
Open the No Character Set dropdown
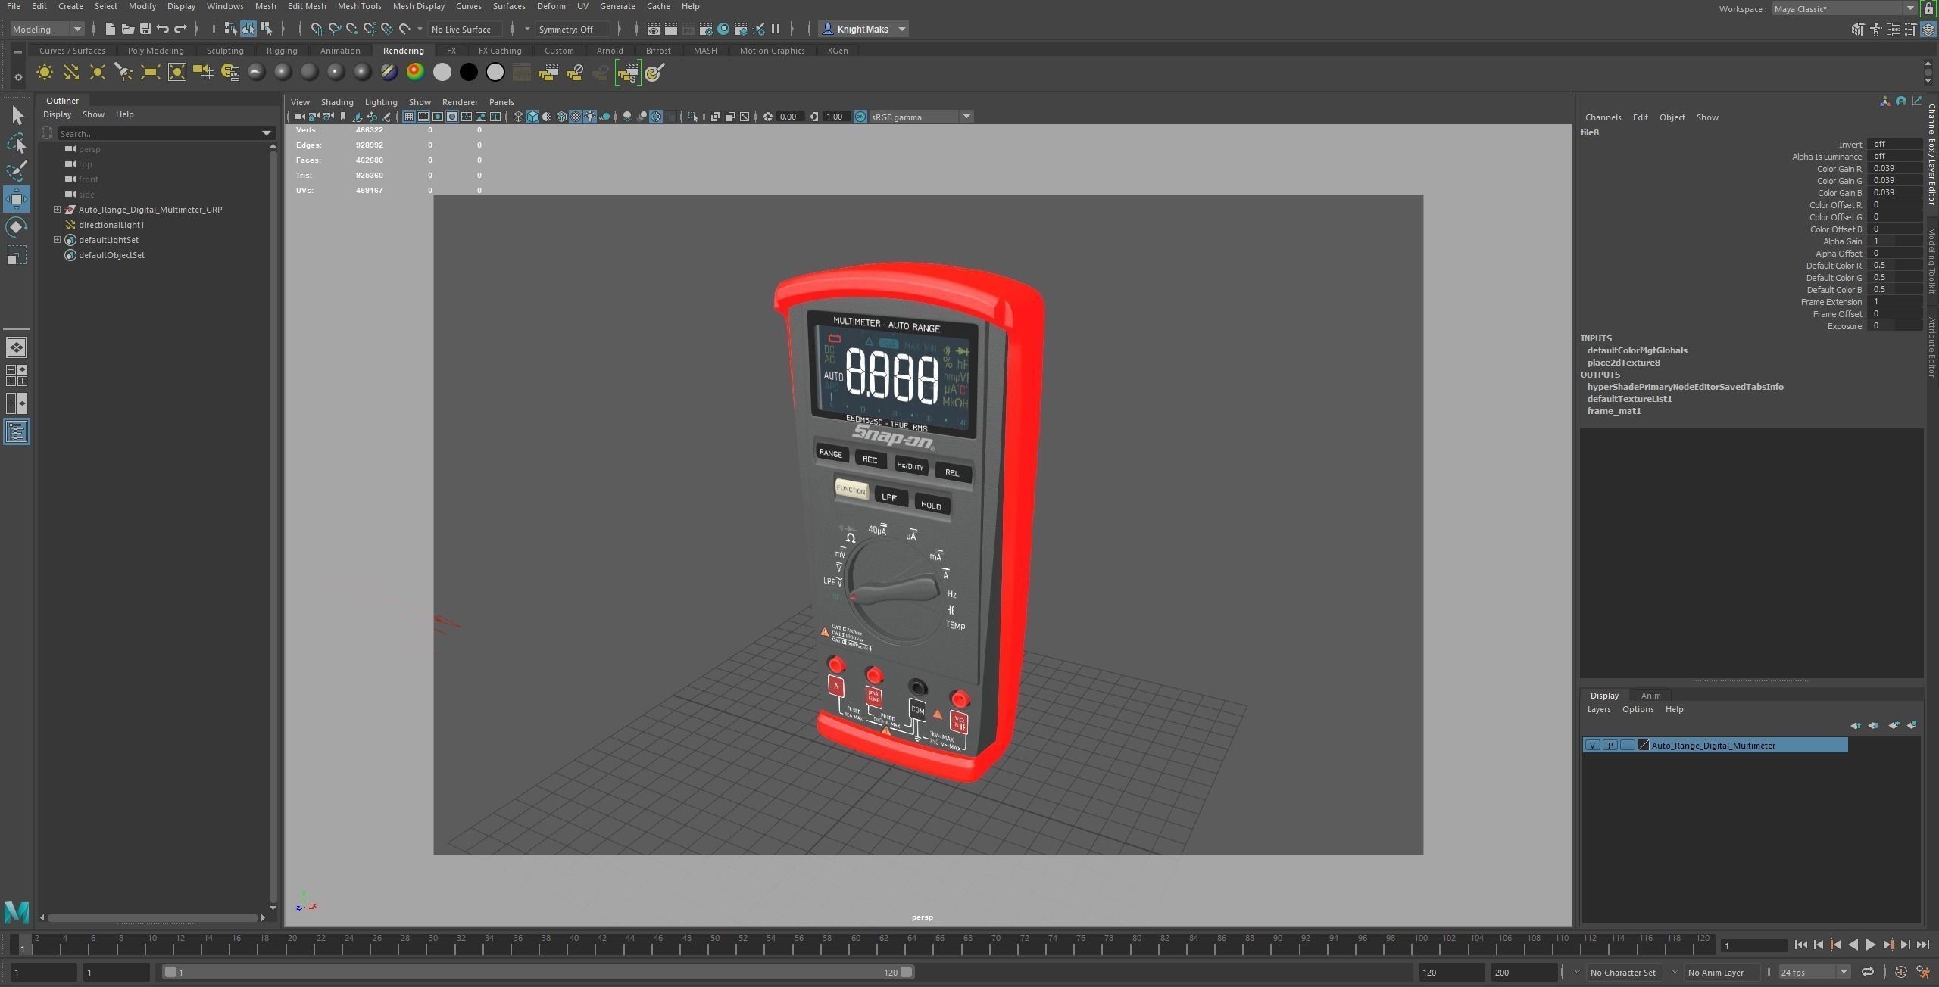click(1577, 972)
